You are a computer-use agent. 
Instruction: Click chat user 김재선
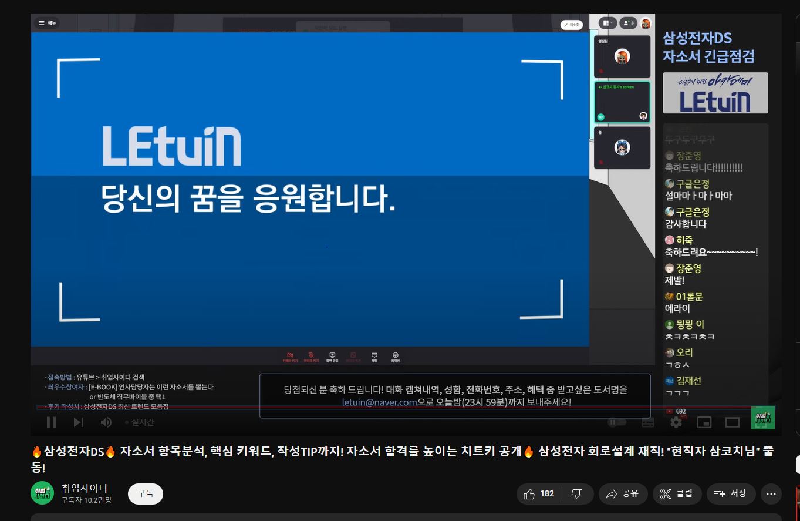click(x=688, y=381)
